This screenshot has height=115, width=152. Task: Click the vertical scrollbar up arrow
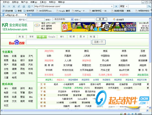point(150,18)
